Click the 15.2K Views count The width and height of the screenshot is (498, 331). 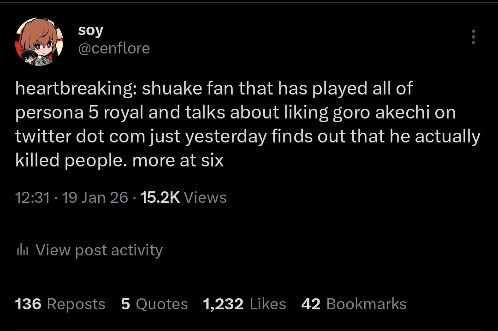click(x=183, y=197)
